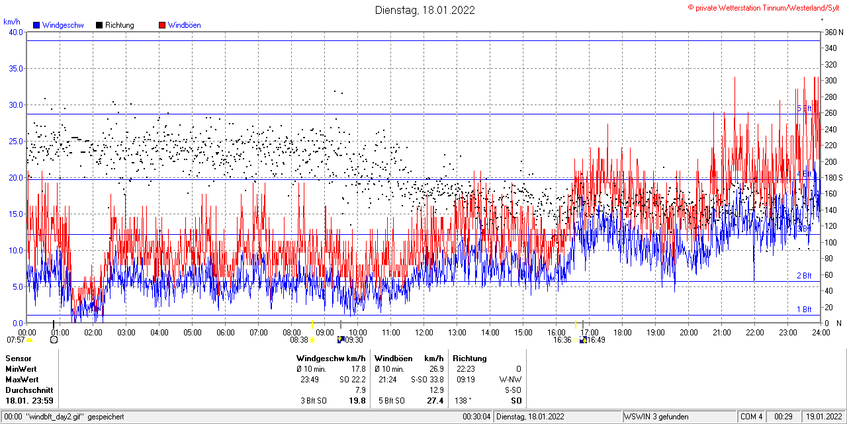This screenshot has height=424, width=847.
Task: Click the 'km/h' unit label above the left axis
Action: coord(11,21)
